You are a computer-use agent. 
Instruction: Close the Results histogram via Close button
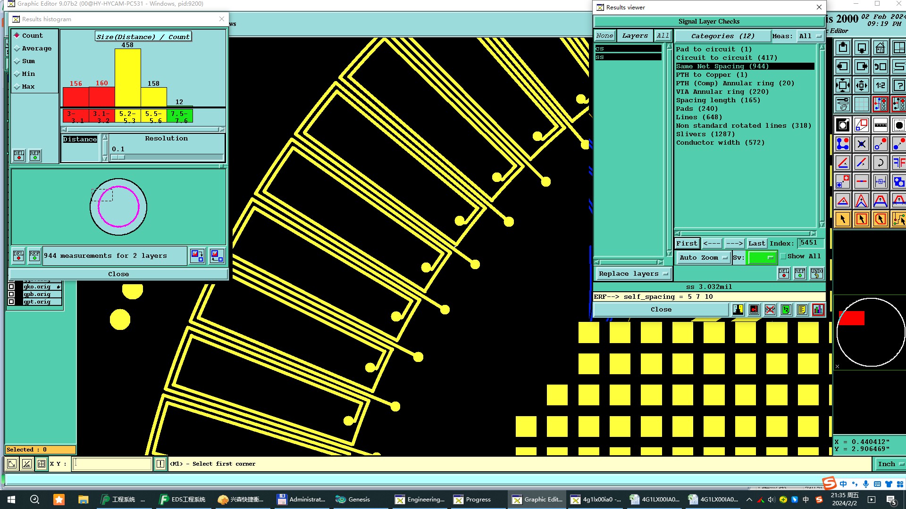point(118,274)
